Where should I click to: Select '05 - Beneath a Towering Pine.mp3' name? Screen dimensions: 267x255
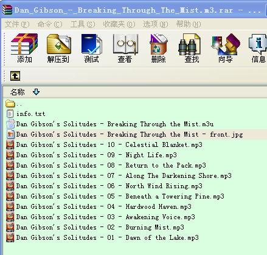120,197
